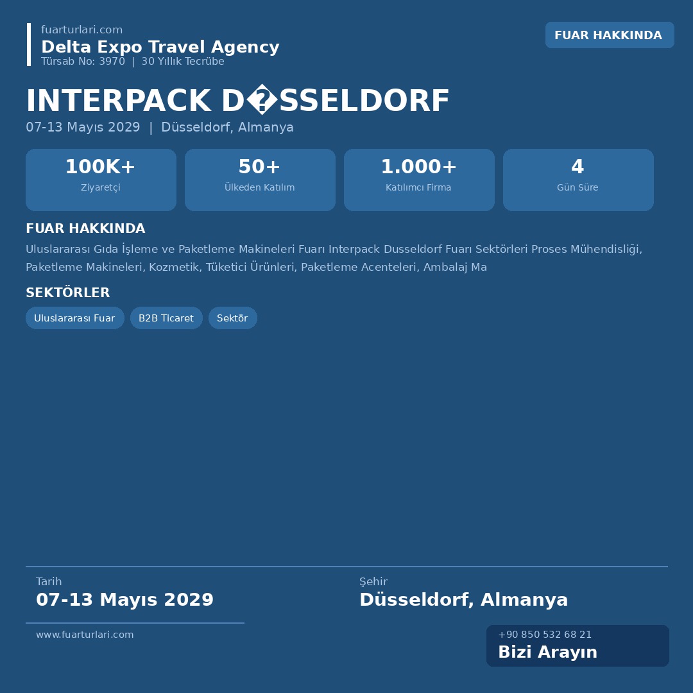Click the FUAR HAKKINDA button at top right
This screenshot has width=693, height=693.
610,35
